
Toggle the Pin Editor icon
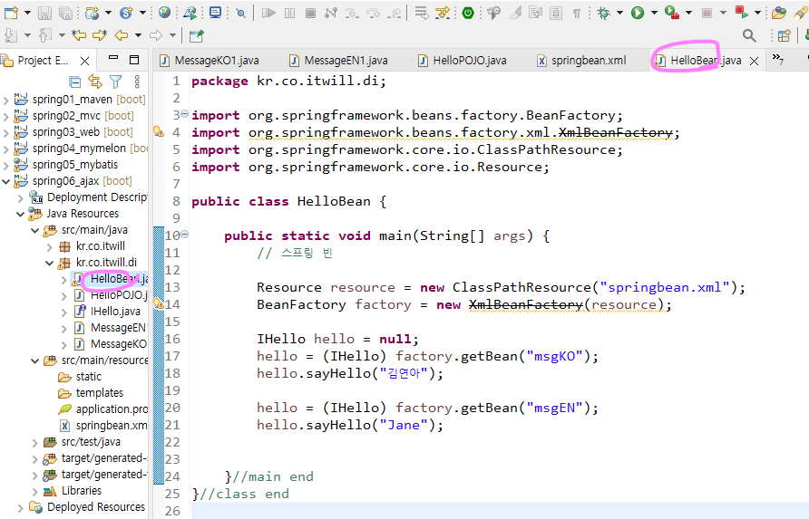click(x=197, y=35)
